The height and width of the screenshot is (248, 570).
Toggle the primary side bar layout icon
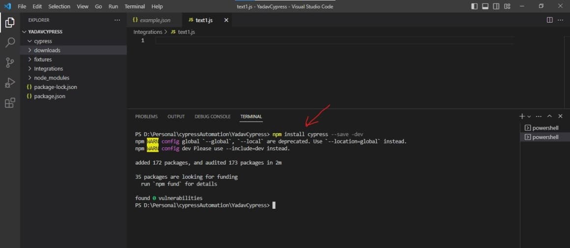coord(474,6)
